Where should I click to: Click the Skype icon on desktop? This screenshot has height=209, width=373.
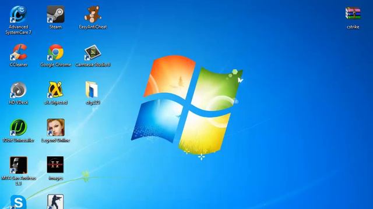pos(18,202)
